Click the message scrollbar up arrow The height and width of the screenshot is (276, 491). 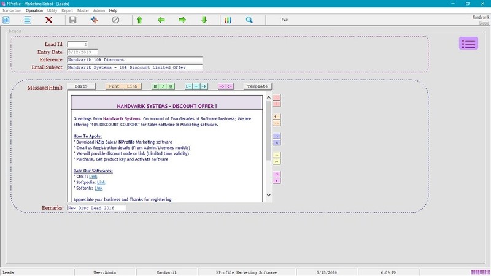(269, 98)
